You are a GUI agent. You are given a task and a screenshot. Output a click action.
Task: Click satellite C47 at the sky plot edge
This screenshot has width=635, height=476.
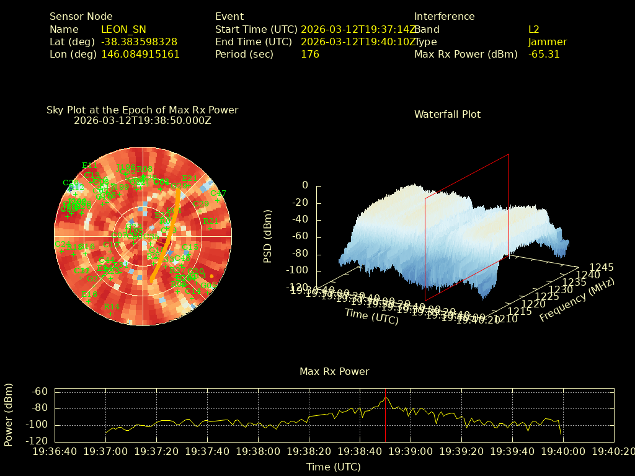218,200
